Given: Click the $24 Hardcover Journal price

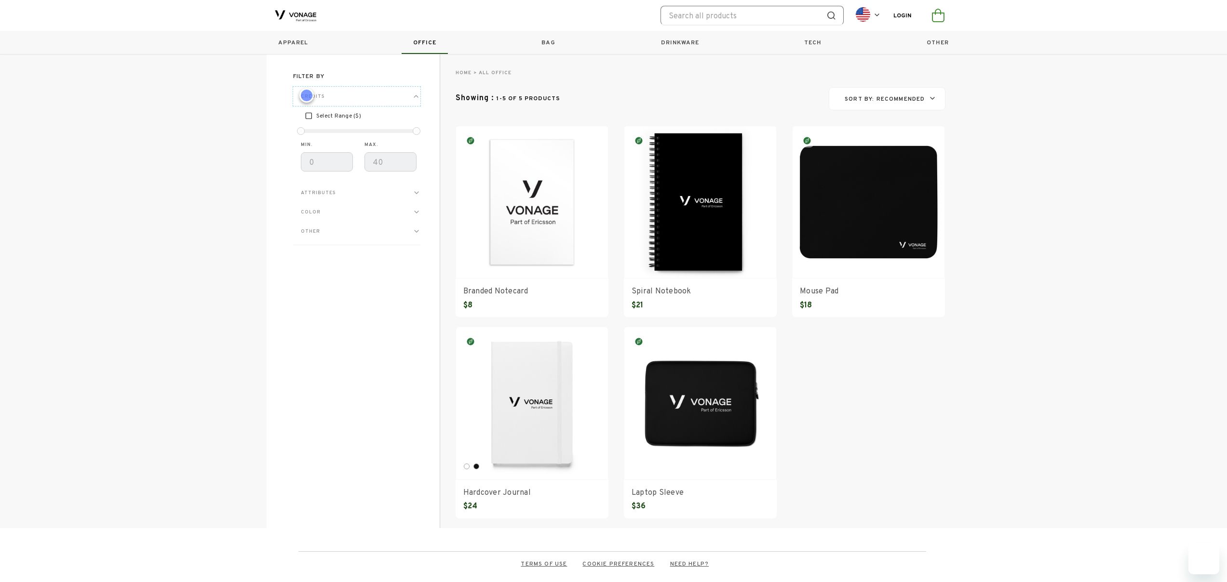Looking at the screenshot, I should click(x=470, y=506).
